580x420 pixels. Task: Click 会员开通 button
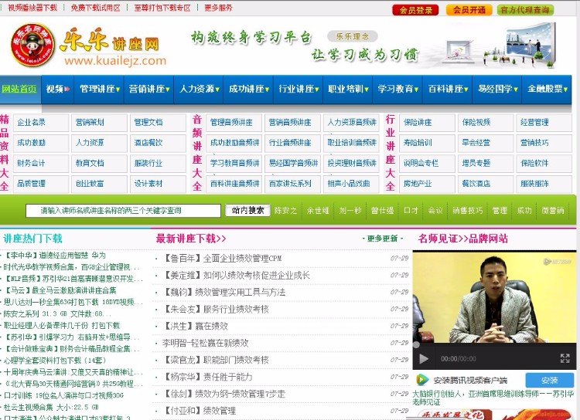[469, 10]
